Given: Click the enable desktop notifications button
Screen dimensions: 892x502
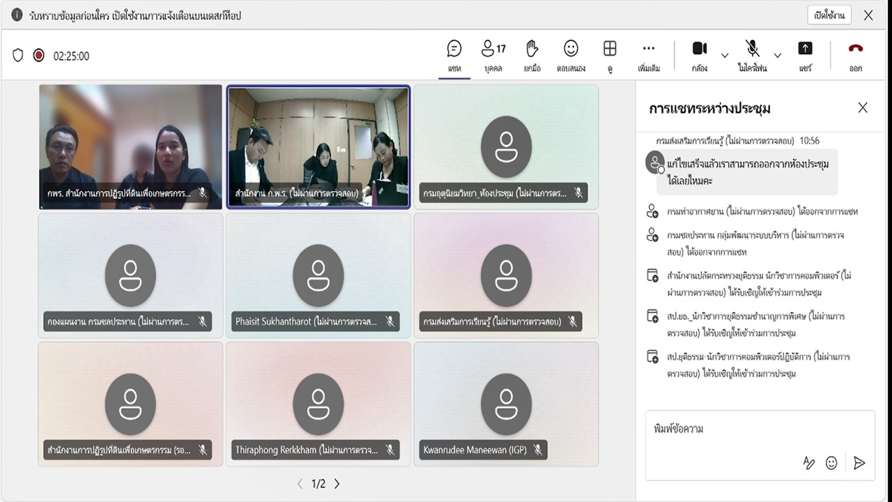Looking at the screenshot, I should click(829, 15).
